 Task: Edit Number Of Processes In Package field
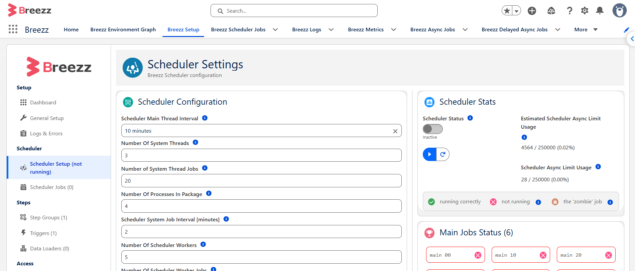coord(261,206)
